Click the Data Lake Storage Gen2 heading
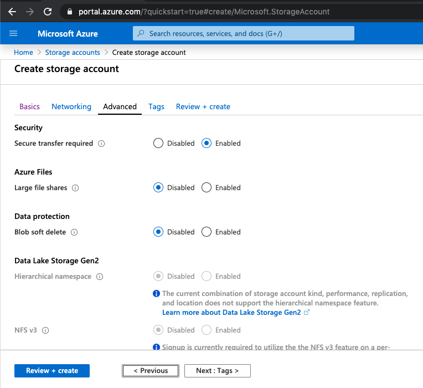The width and height of the screenshot is (423, 388). (x=56, y=261)
